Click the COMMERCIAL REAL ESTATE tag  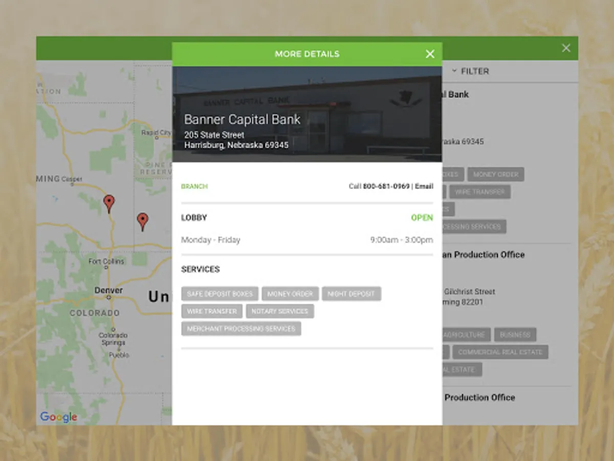500,352
